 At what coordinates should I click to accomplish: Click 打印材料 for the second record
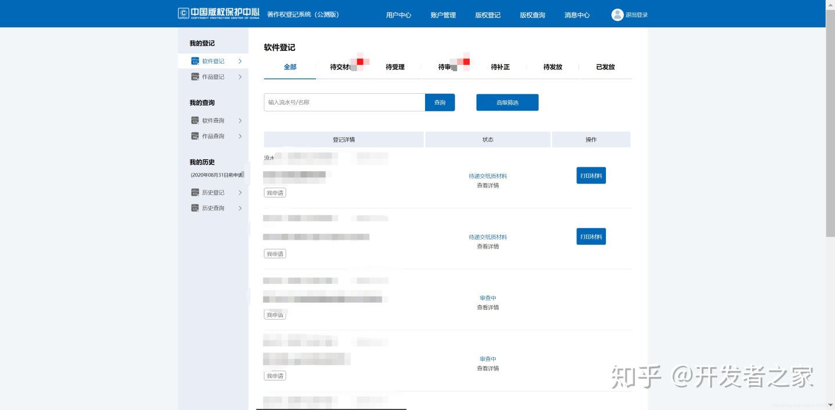point(591,236)
